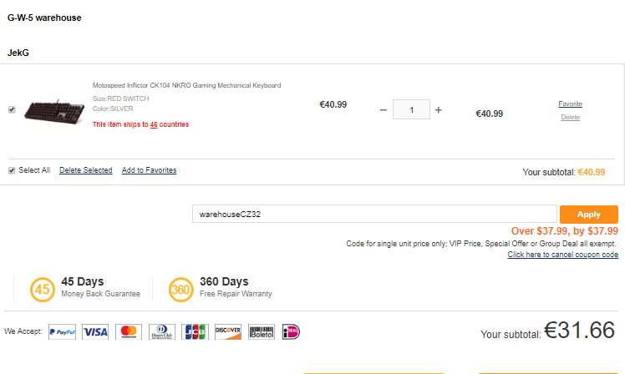The height and width of the screenshot is (374, 625).
Task: Cancel the coupon code
Action: coord(563,255)
